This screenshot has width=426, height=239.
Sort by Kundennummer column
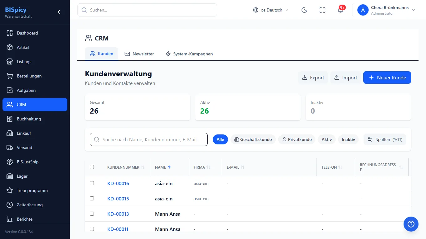[126, 167]
